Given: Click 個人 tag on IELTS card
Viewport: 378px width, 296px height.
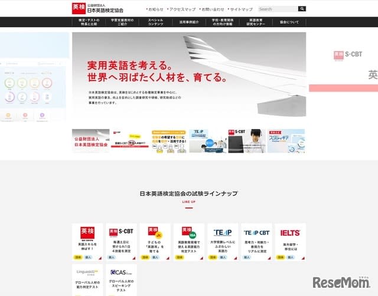Looking at the screenshot, I should [x=291, y=257].
